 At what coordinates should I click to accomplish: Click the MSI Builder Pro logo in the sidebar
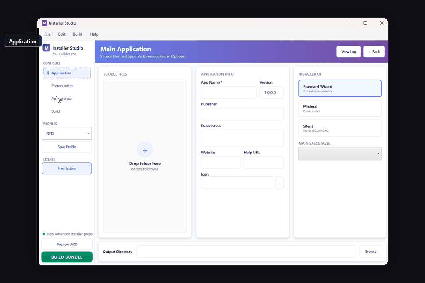46,48
